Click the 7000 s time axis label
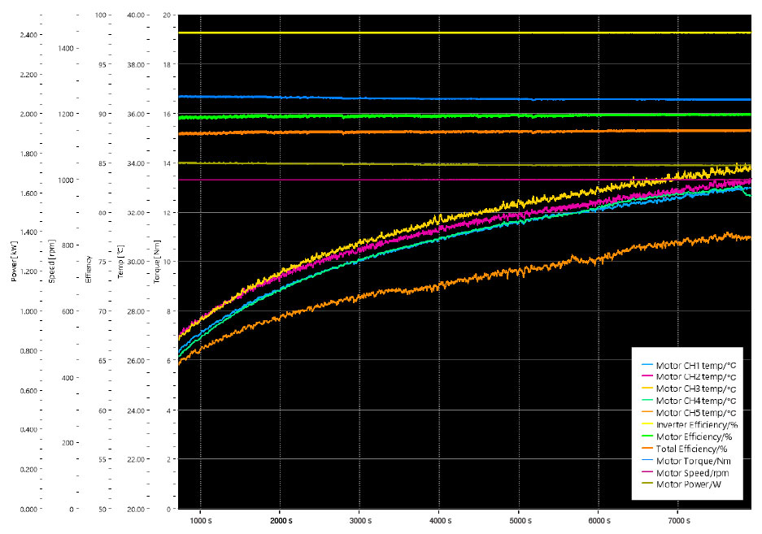Screen dimensions: 762x534 point(678,519)
